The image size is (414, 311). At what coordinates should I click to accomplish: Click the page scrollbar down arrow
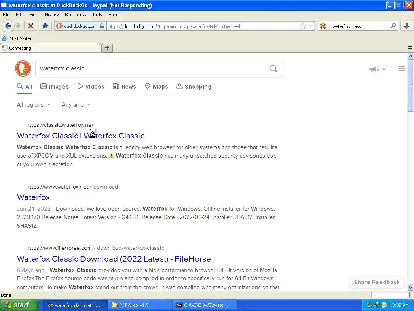(x=410, y=287)
